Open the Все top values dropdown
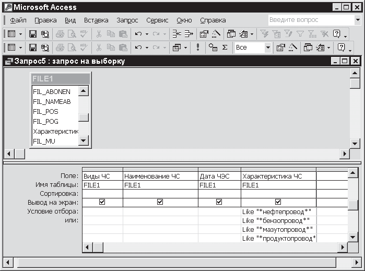365x271 pixels. tap(268, 47)
